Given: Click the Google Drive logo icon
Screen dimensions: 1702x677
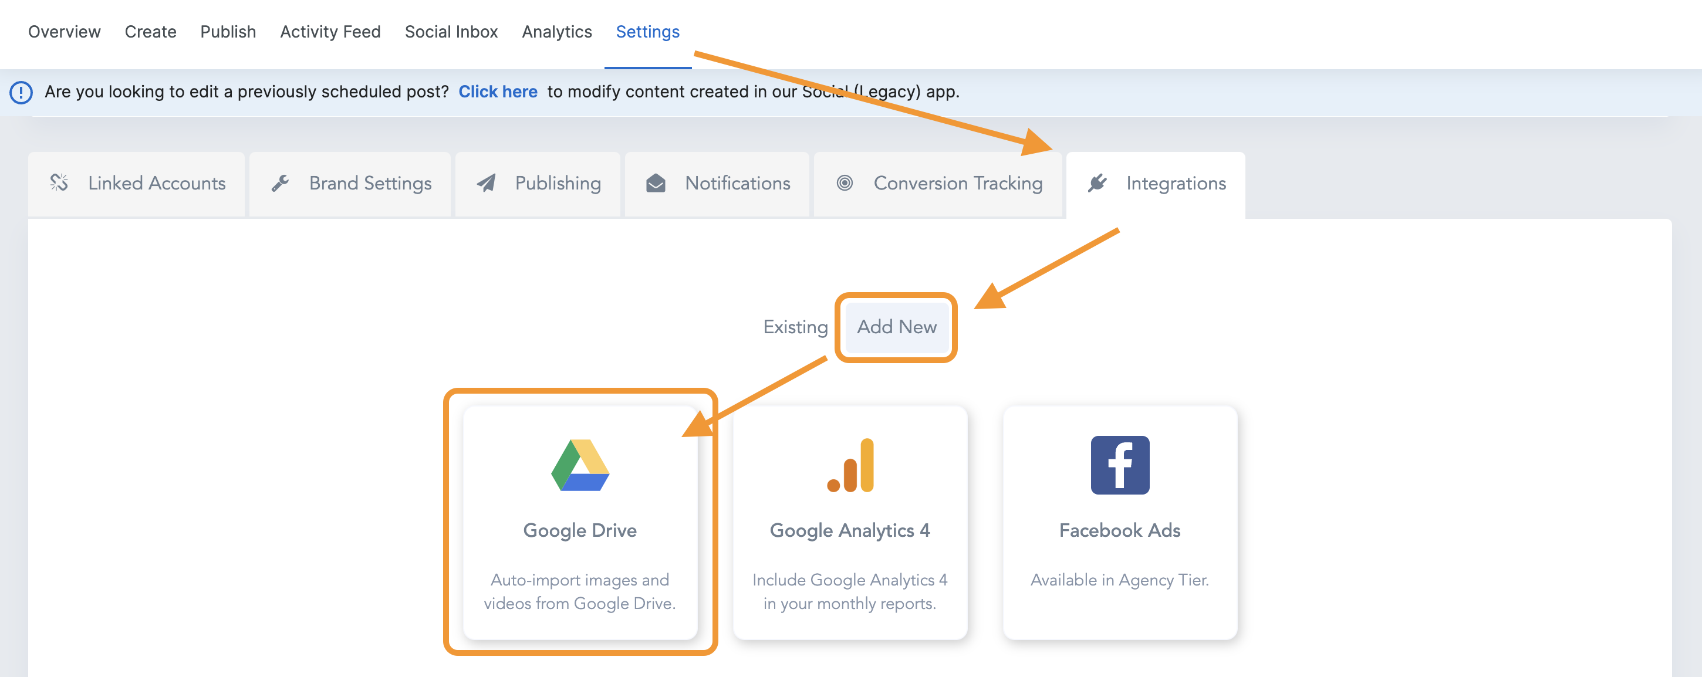Looking at the screenshot, I should click(580, 465).
